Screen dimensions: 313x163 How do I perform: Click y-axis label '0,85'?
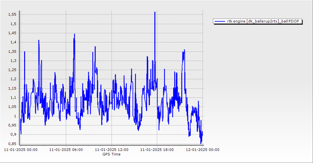tap(12, 144)
